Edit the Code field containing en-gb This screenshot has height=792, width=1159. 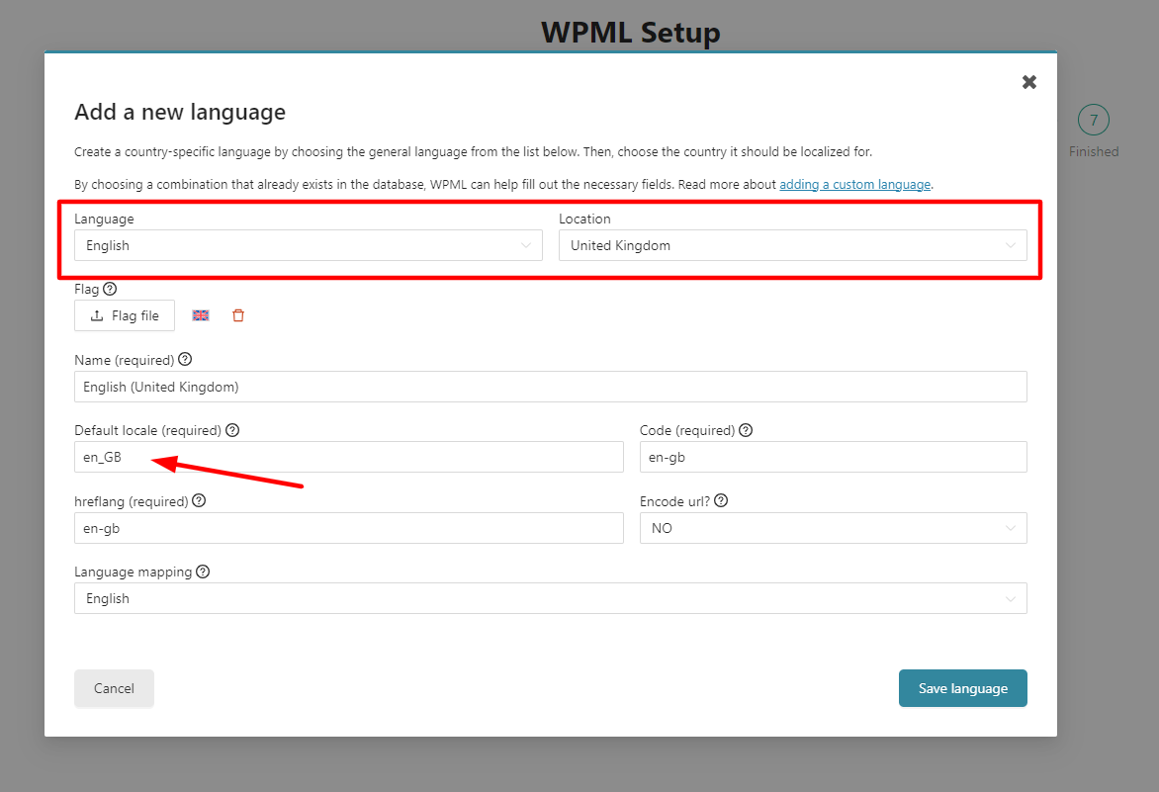833,458
